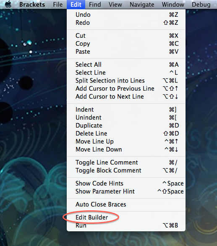Open the View menu
Image resolution: width=217 pixels, height=246 pixels.
pyautogui.click(x=115, y=4)
